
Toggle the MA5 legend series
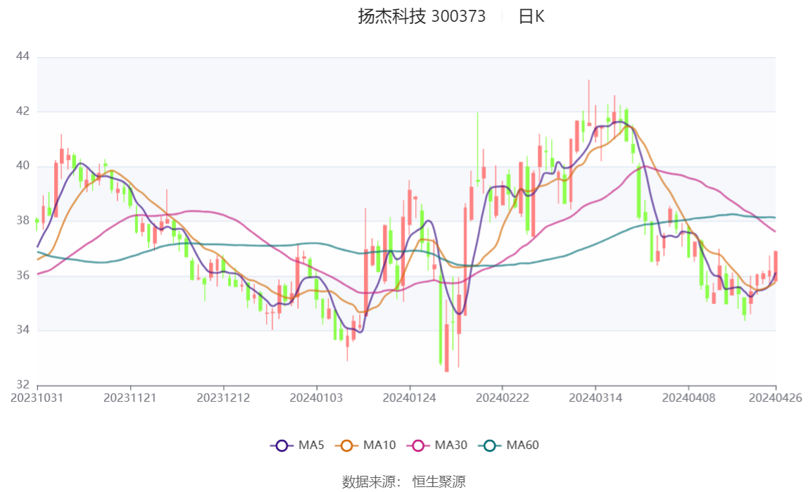tap(297, 445)
